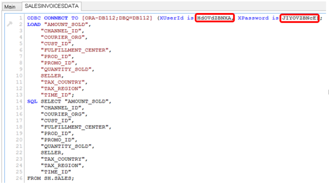Image resolution: width=329 pixels, height=185 pixels.
Task: Switch to the Main script tab
Action: [10, 7]
